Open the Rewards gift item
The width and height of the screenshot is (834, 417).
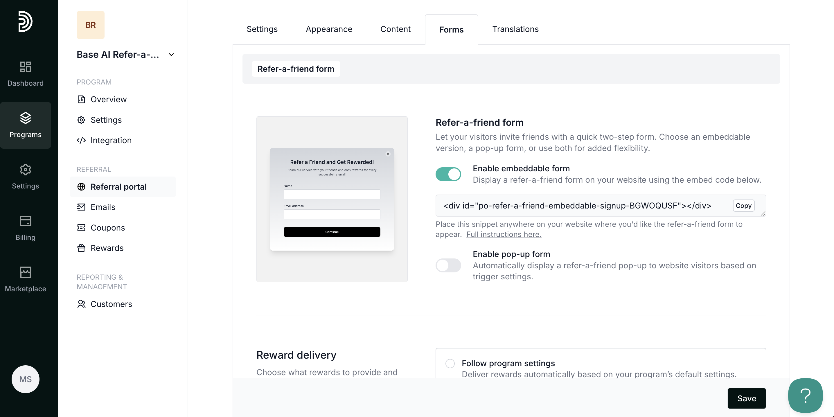(107, 248)
